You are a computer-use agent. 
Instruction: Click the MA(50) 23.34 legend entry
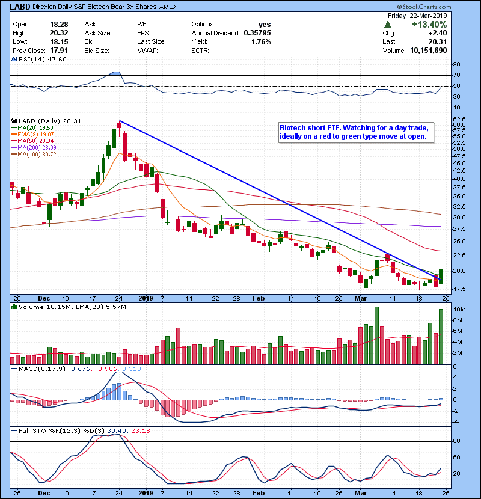point(32,141)
